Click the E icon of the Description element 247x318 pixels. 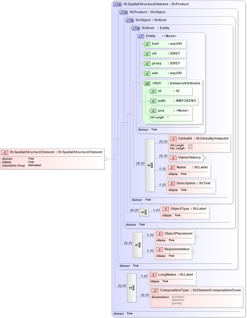tap(172, 183)
